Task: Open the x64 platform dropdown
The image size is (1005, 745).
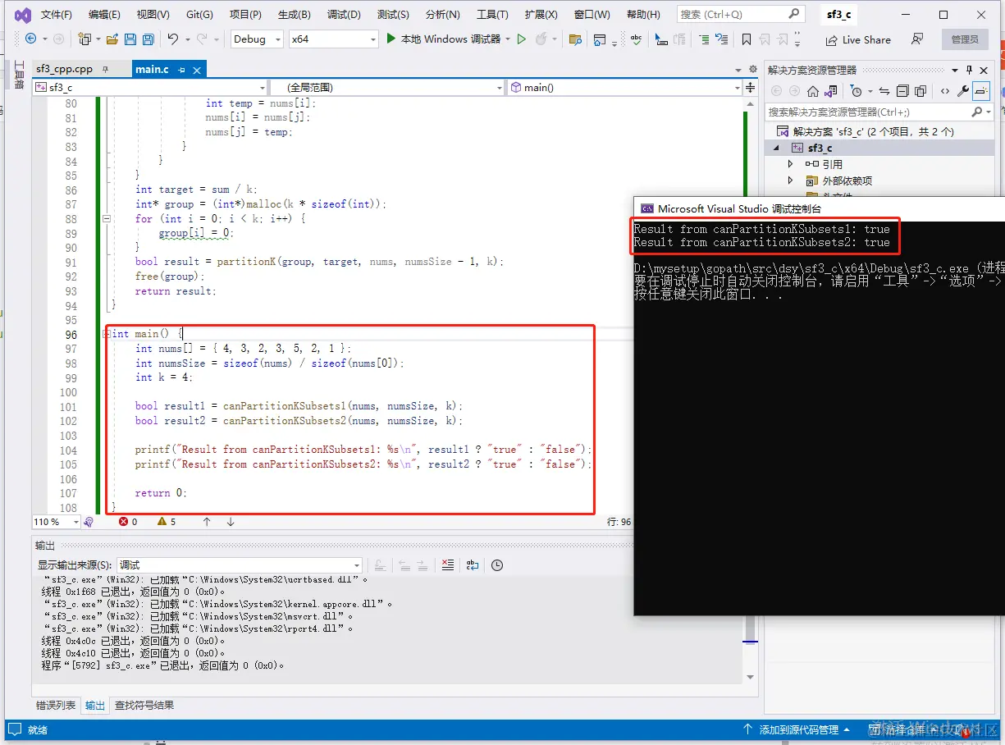Action: (x=333, y=39)
